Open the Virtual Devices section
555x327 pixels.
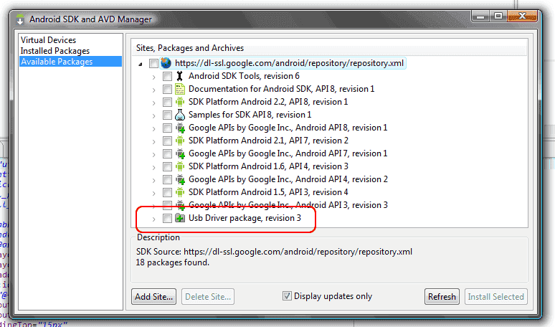(48, 40)
